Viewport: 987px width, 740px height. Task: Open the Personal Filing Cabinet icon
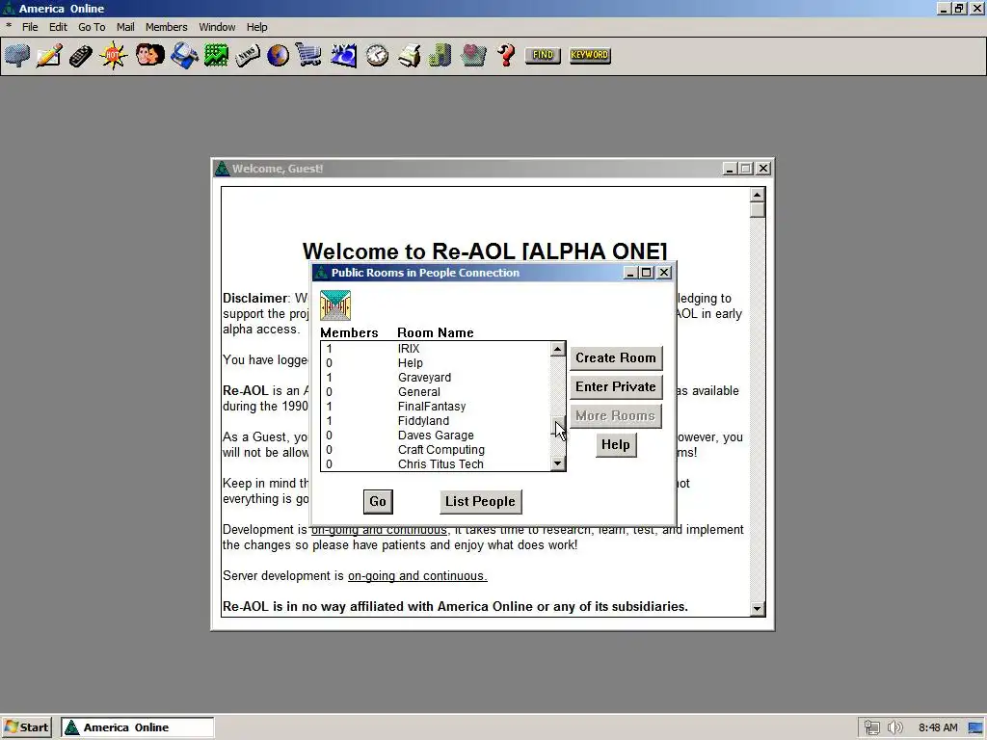coord(440,55)
